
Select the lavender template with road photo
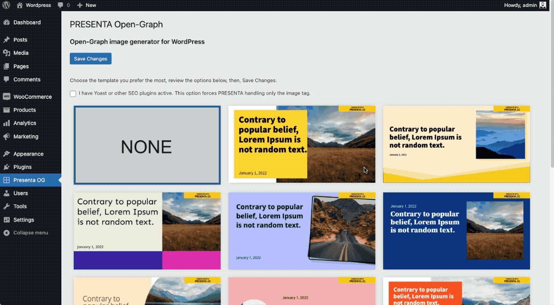click(x=302, y=231)
